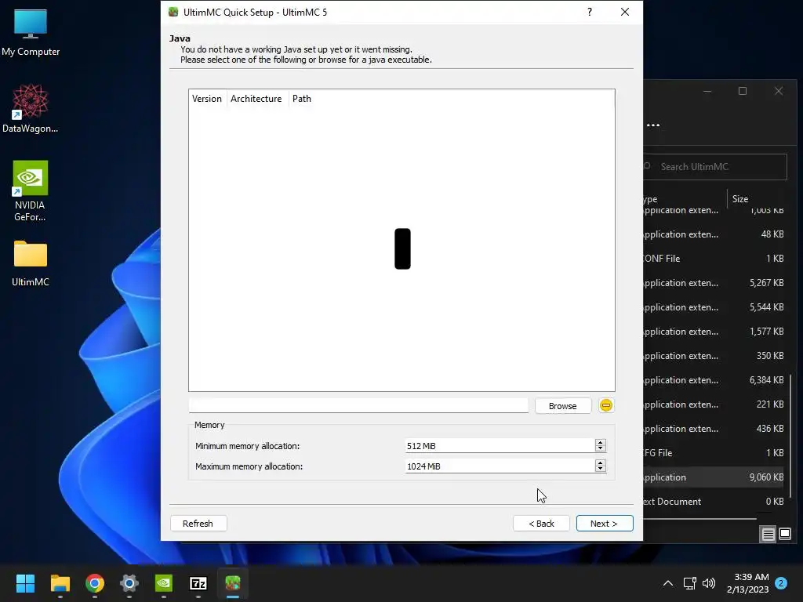Screen dimensions: 803x602
Task: Show hidden system tray icons
Action: coord(668,583)
